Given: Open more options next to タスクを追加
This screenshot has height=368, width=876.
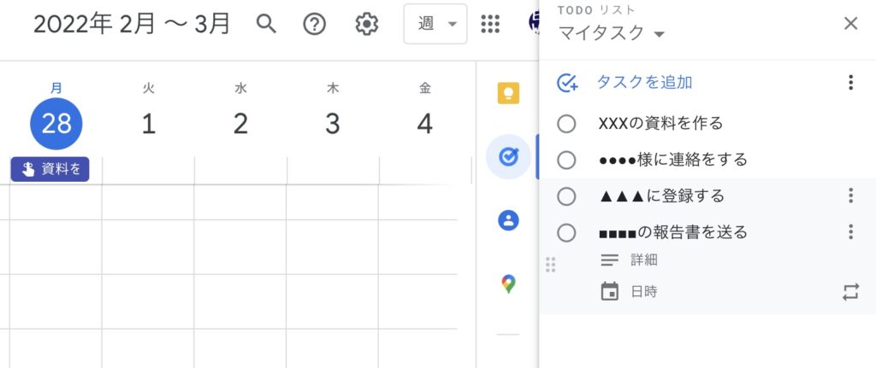Looking at the screenshot, I should tap(849, 83).
